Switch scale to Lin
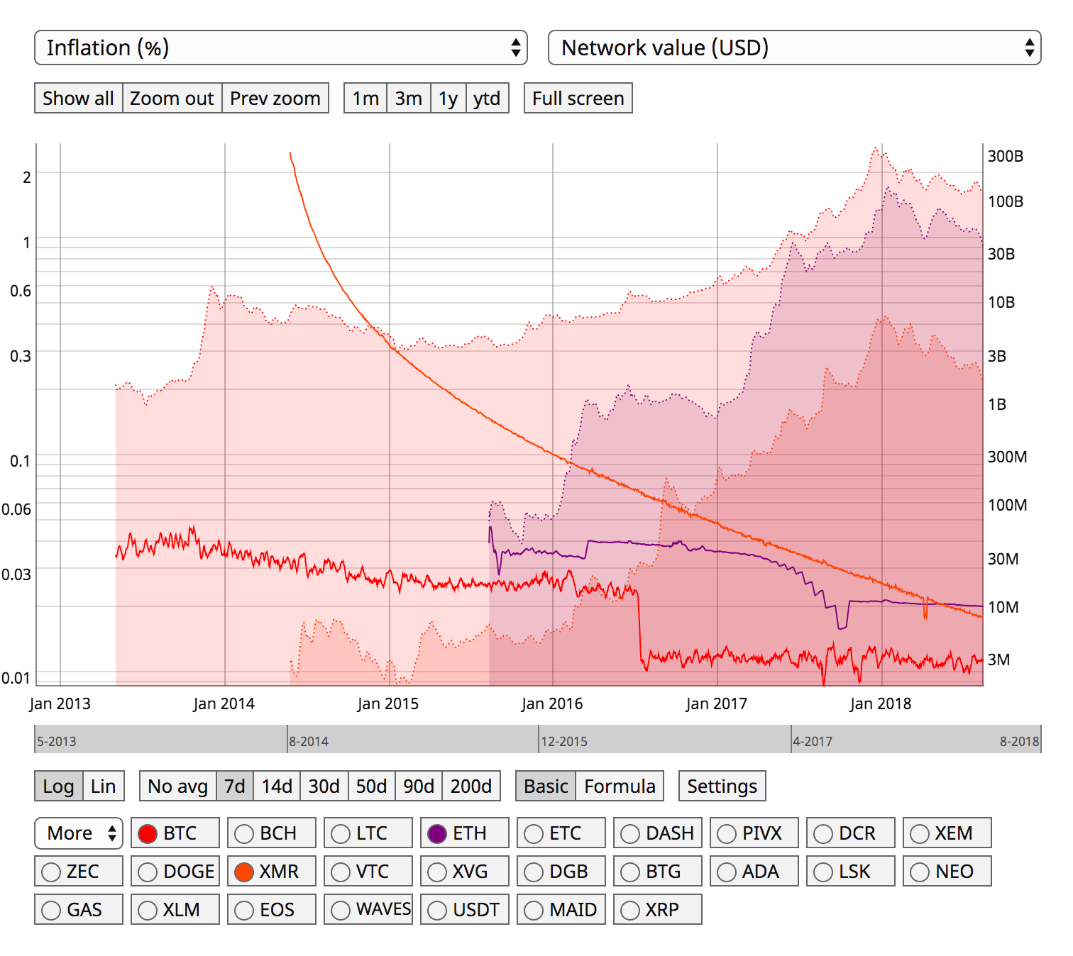Image resolution: width=1073 pixels, height=956 pixels. click(x=104, y=786)
